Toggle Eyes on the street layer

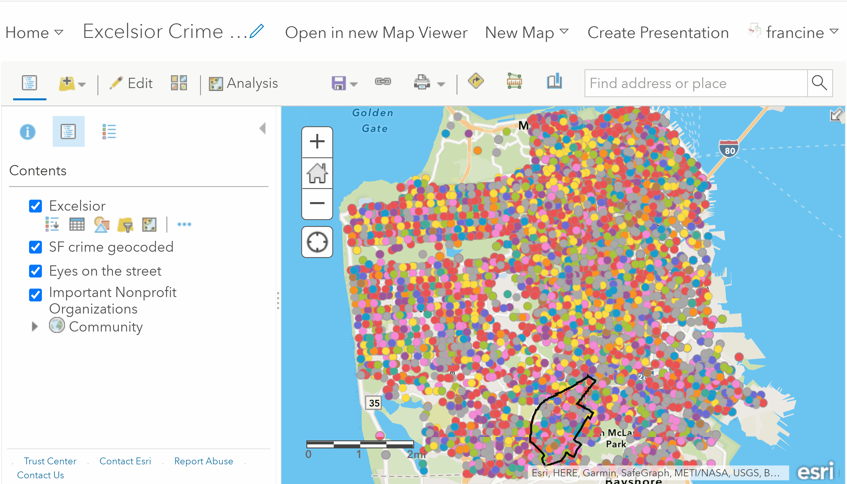pyautogui.click(x=36, y=271)
